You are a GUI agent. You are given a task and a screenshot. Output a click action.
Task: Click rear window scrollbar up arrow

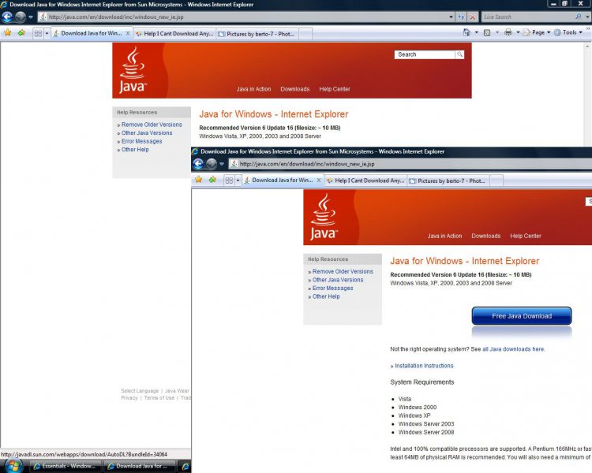coord(587,46)
